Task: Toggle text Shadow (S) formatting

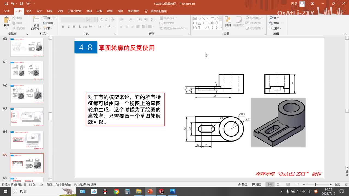Action: pos(79,27)
